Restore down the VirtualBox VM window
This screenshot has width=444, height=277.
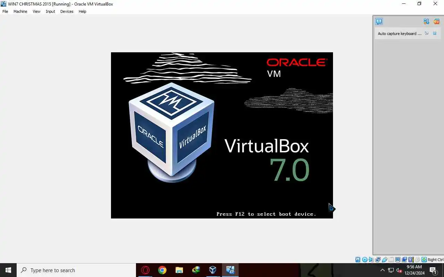click(419, 4)
